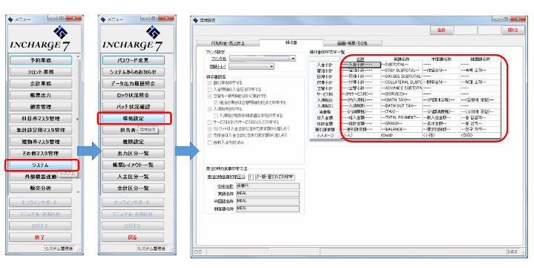Toggle 入金明細の入金日を印字する checkbox

pyautogui.click(x=210, y=90)
